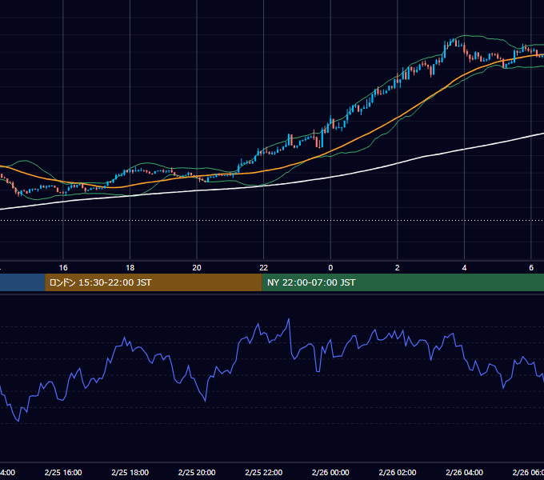Image resolution: width=544 pixels, height=480 pixels.
Task: Click the 2/25 16:00 date label
Action: (63, 472)
